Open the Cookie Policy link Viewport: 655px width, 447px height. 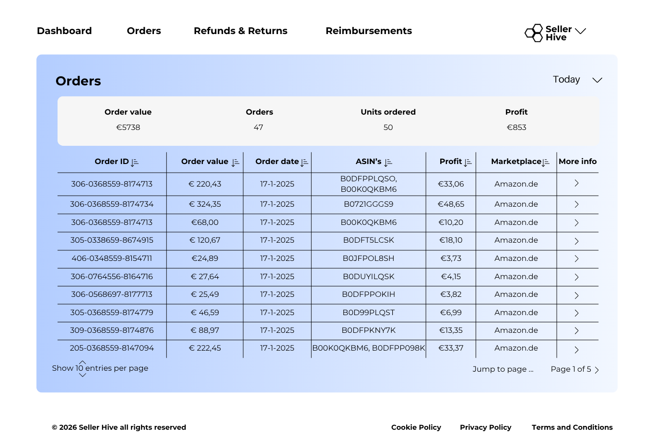(x=416, y=427)
